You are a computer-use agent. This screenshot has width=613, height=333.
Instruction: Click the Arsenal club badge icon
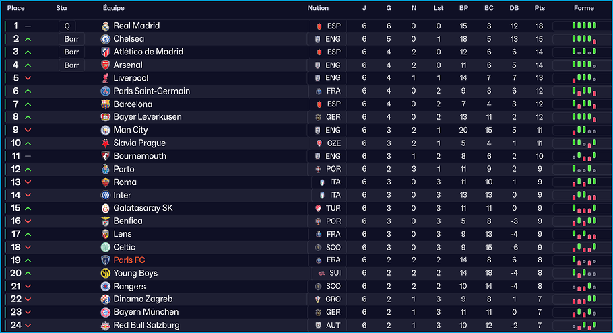point(105,65)
